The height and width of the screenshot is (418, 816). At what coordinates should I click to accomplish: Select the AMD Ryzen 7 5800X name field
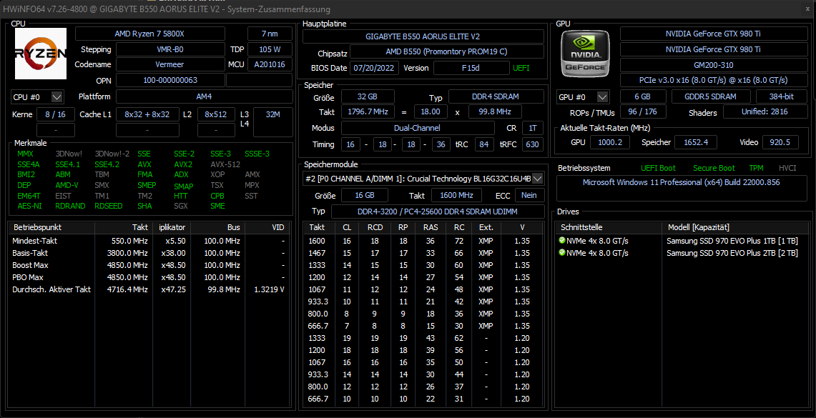pyautogui.click(x=150, y=34)
